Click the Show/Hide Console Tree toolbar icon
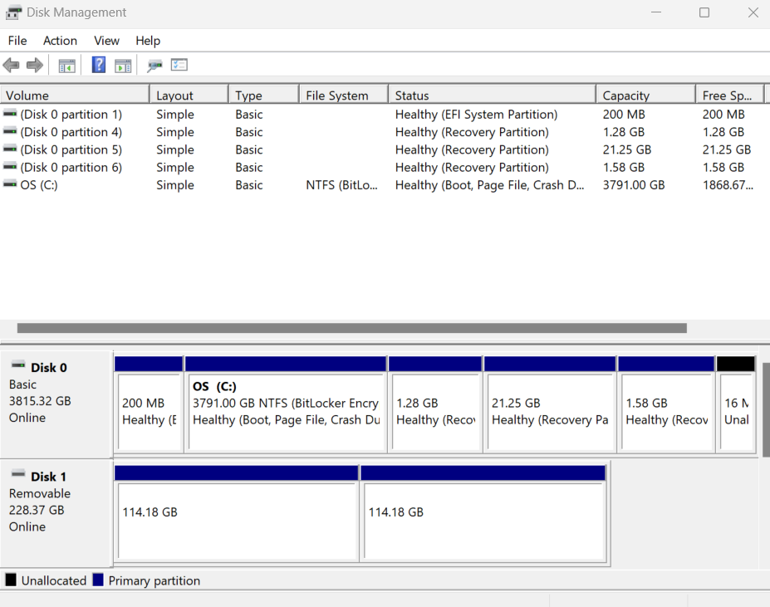Viewport: 770px width, 607px height. [x=66, y=65]
